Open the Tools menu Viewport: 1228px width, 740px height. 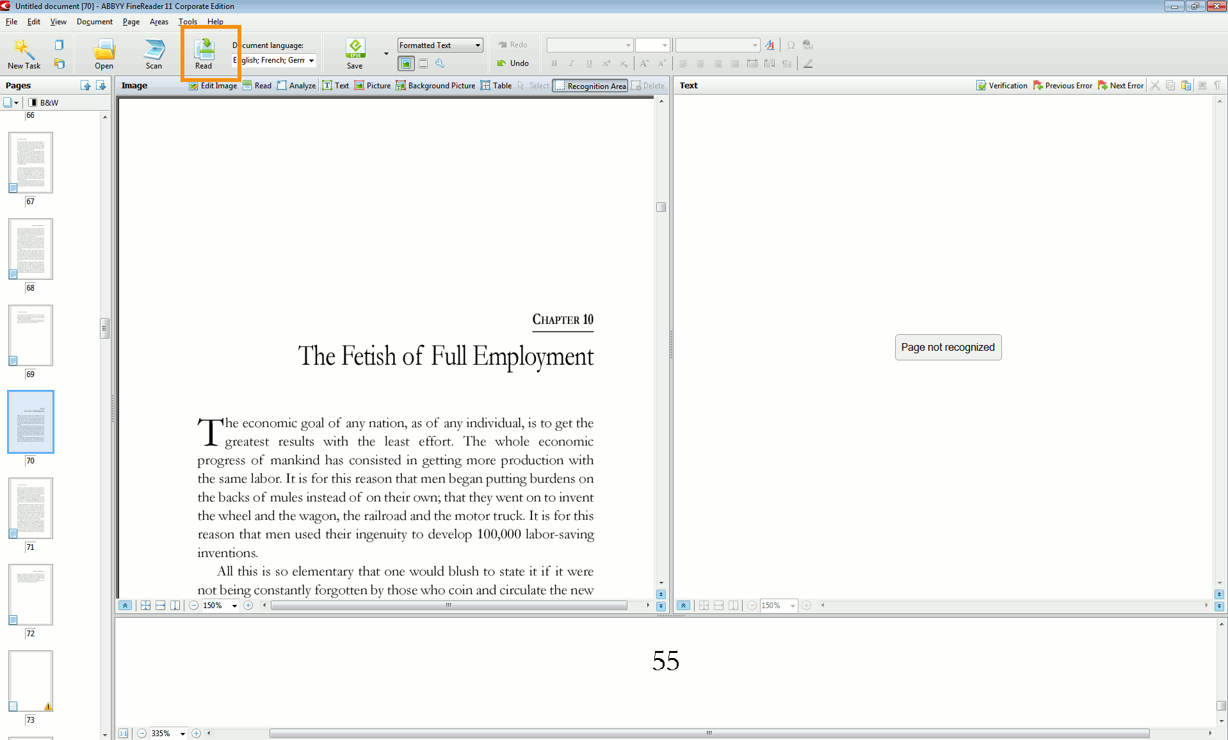[188, 22]
